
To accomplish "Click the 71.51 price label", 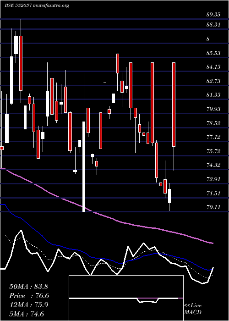I will (213, 193).
